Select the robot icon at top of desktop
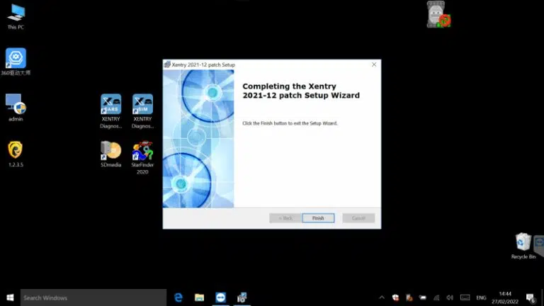 coord(437,14)
